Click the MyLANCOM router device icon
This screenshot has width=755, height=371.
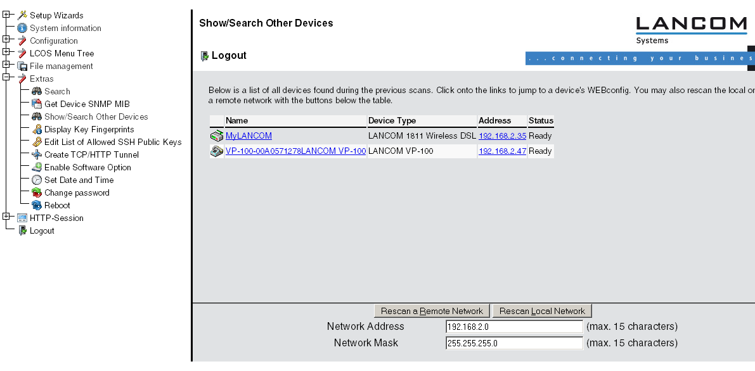point(217,135)
